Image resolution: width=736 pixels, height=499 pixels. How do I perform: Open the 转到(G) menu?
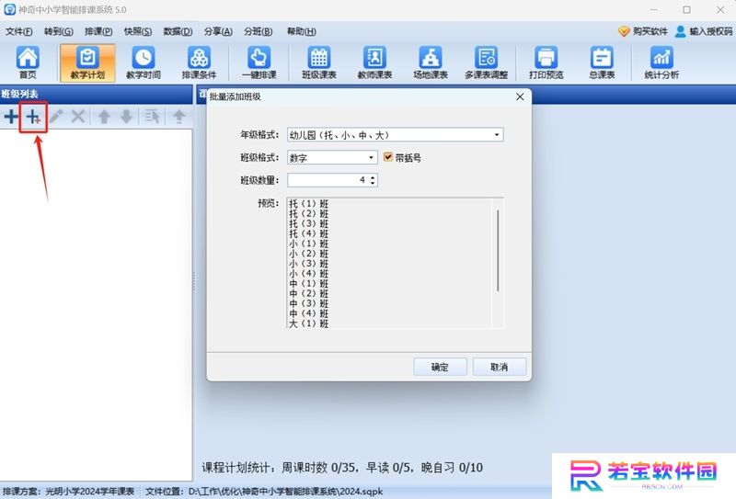[59, 31]
